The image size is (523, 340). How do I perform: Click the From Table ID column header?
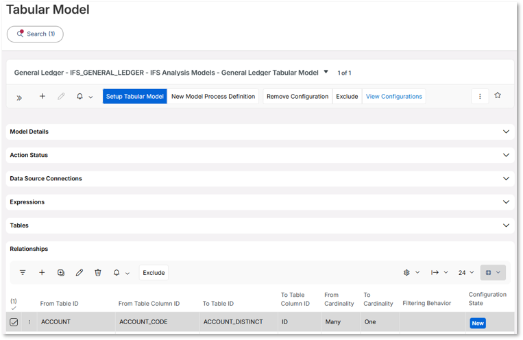[x=60, y=304]
